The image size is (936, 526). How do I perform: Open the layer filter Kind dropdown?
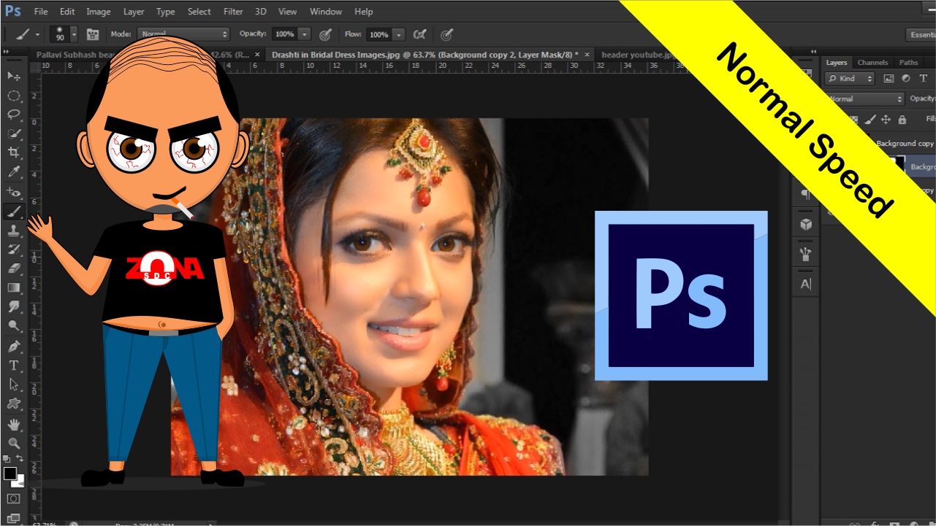[x=850, y=79]
